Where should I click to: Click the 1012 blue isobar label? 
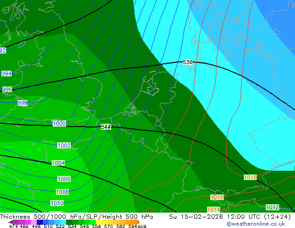pos(272,208)
